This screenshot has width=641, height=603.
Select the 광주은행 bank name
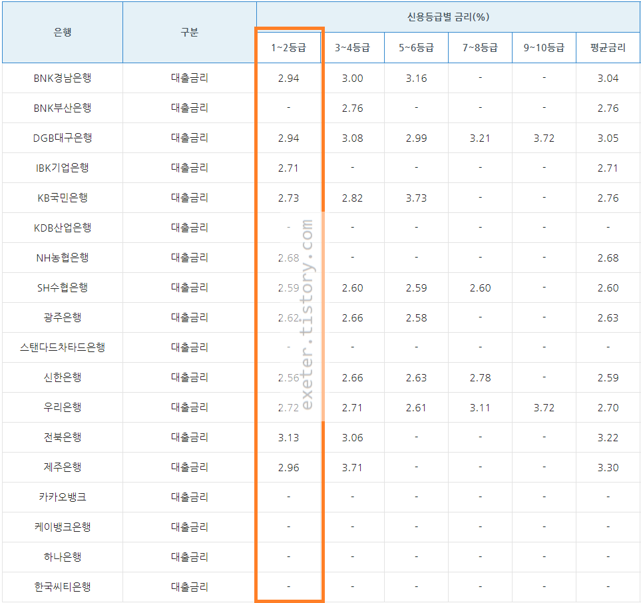tap(63, 317)
